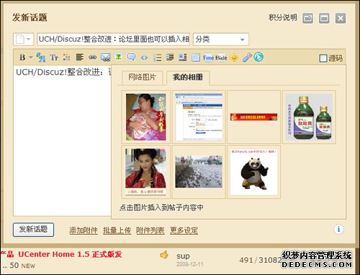Click the 491/31082 reply count
This screenshot has width=360, height=275.
(x=261, y=260)
